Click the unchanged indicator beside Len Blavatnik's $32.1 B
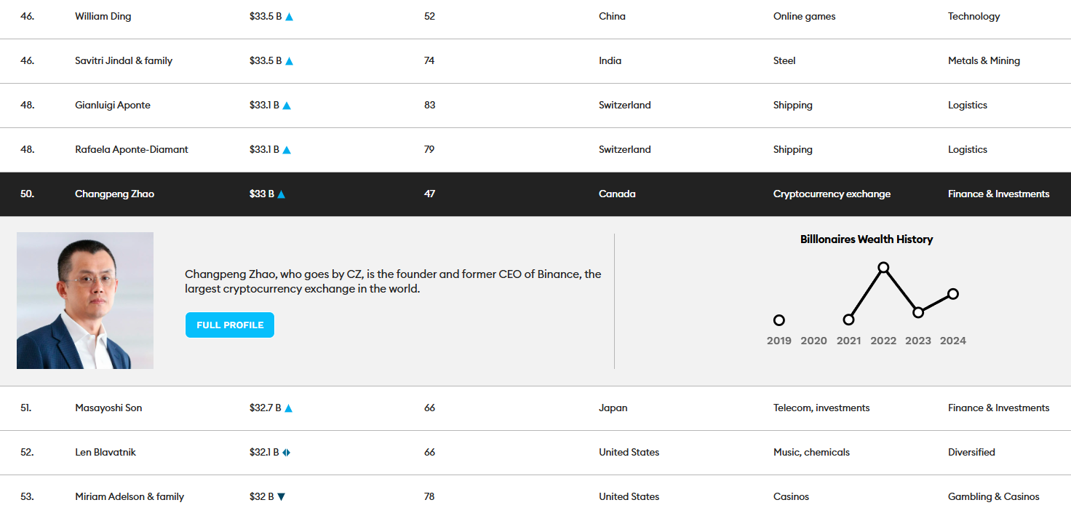The height and width of the screenshot is (516, 1071). [287, 453]
